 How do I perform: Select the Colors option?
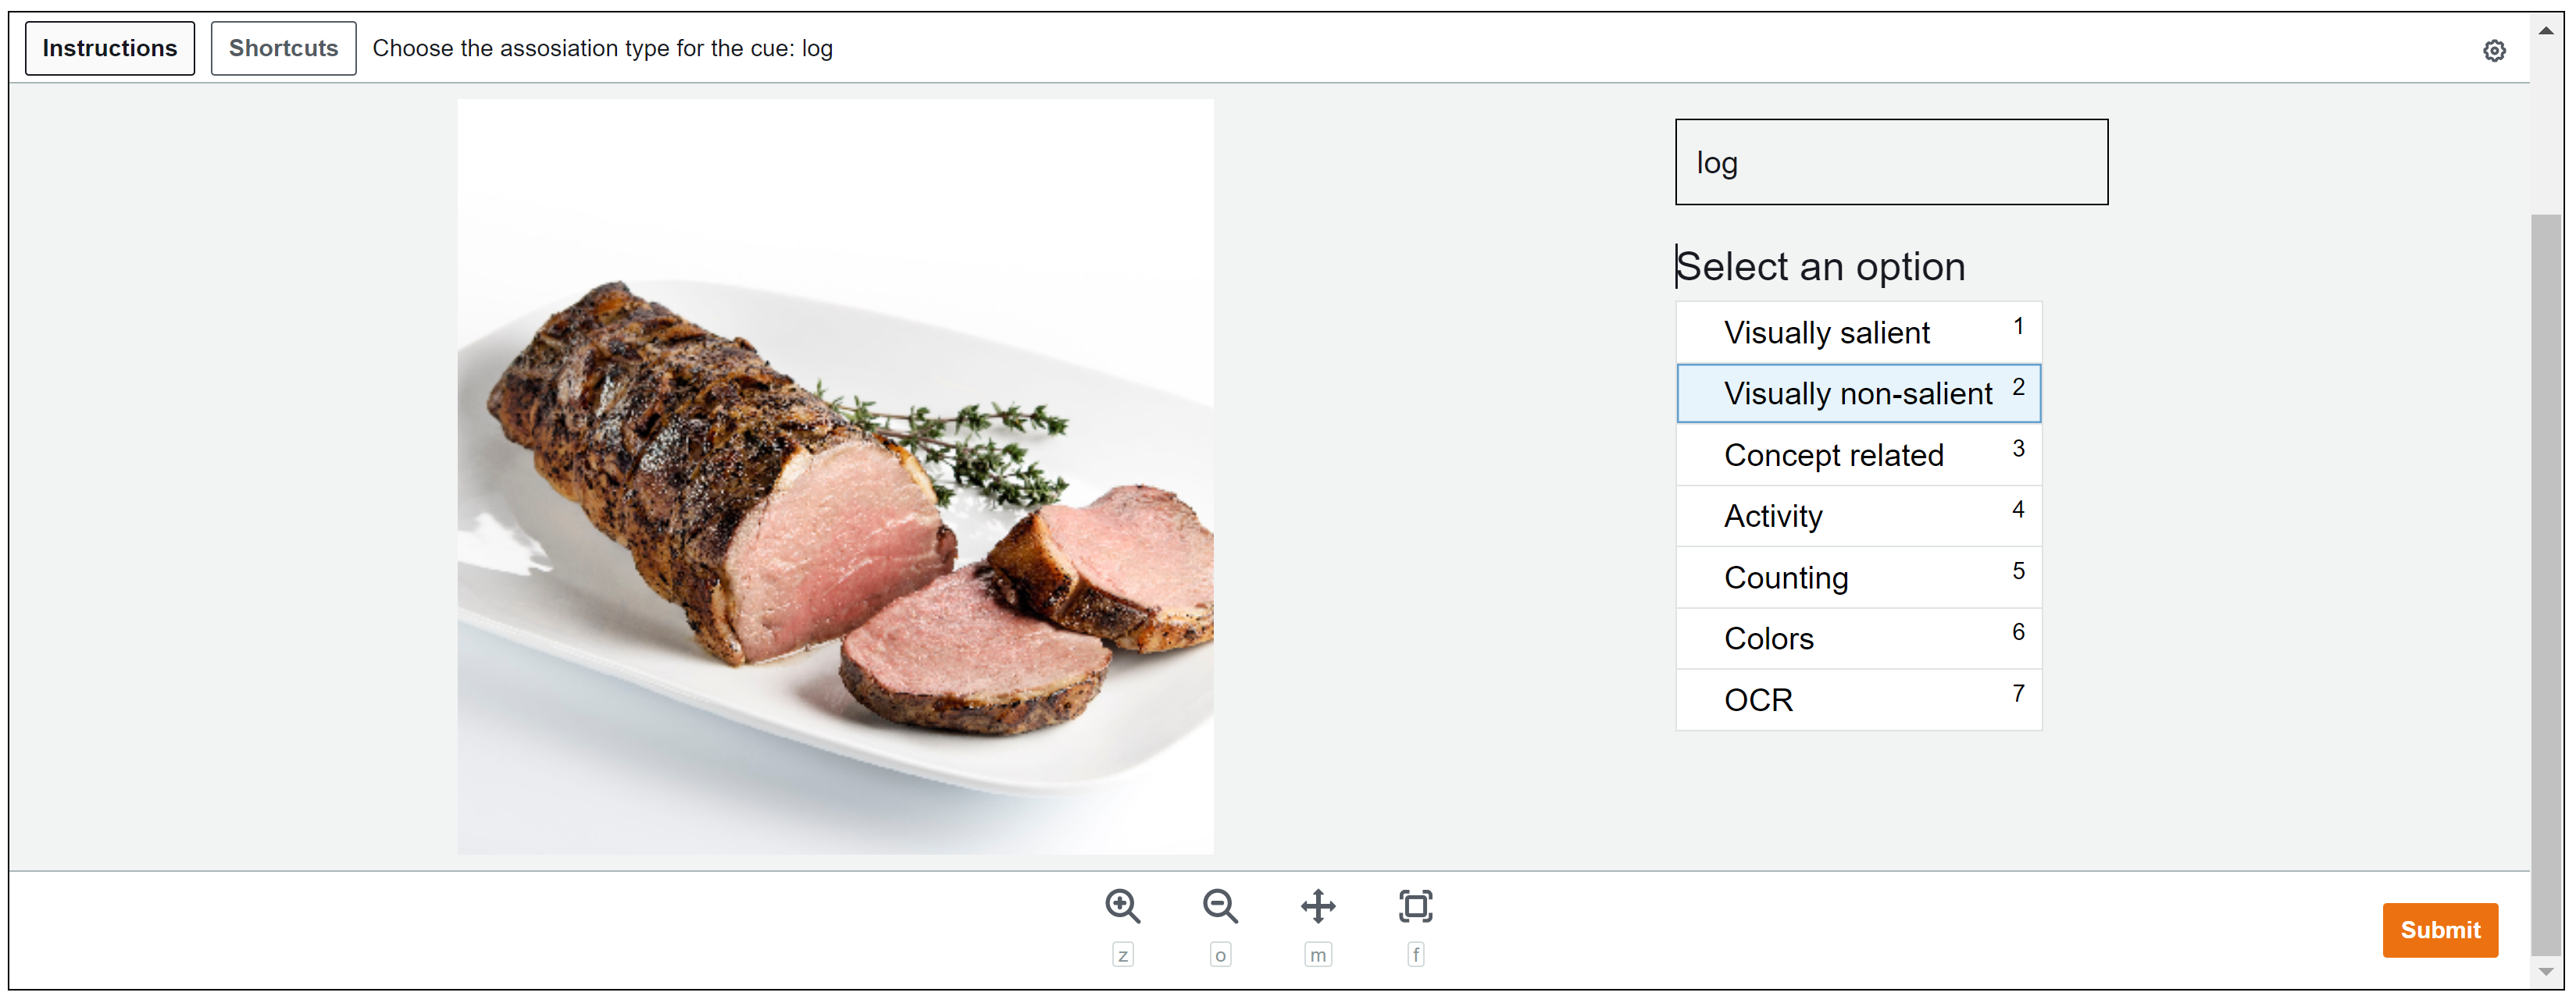tap(1858, 638)
